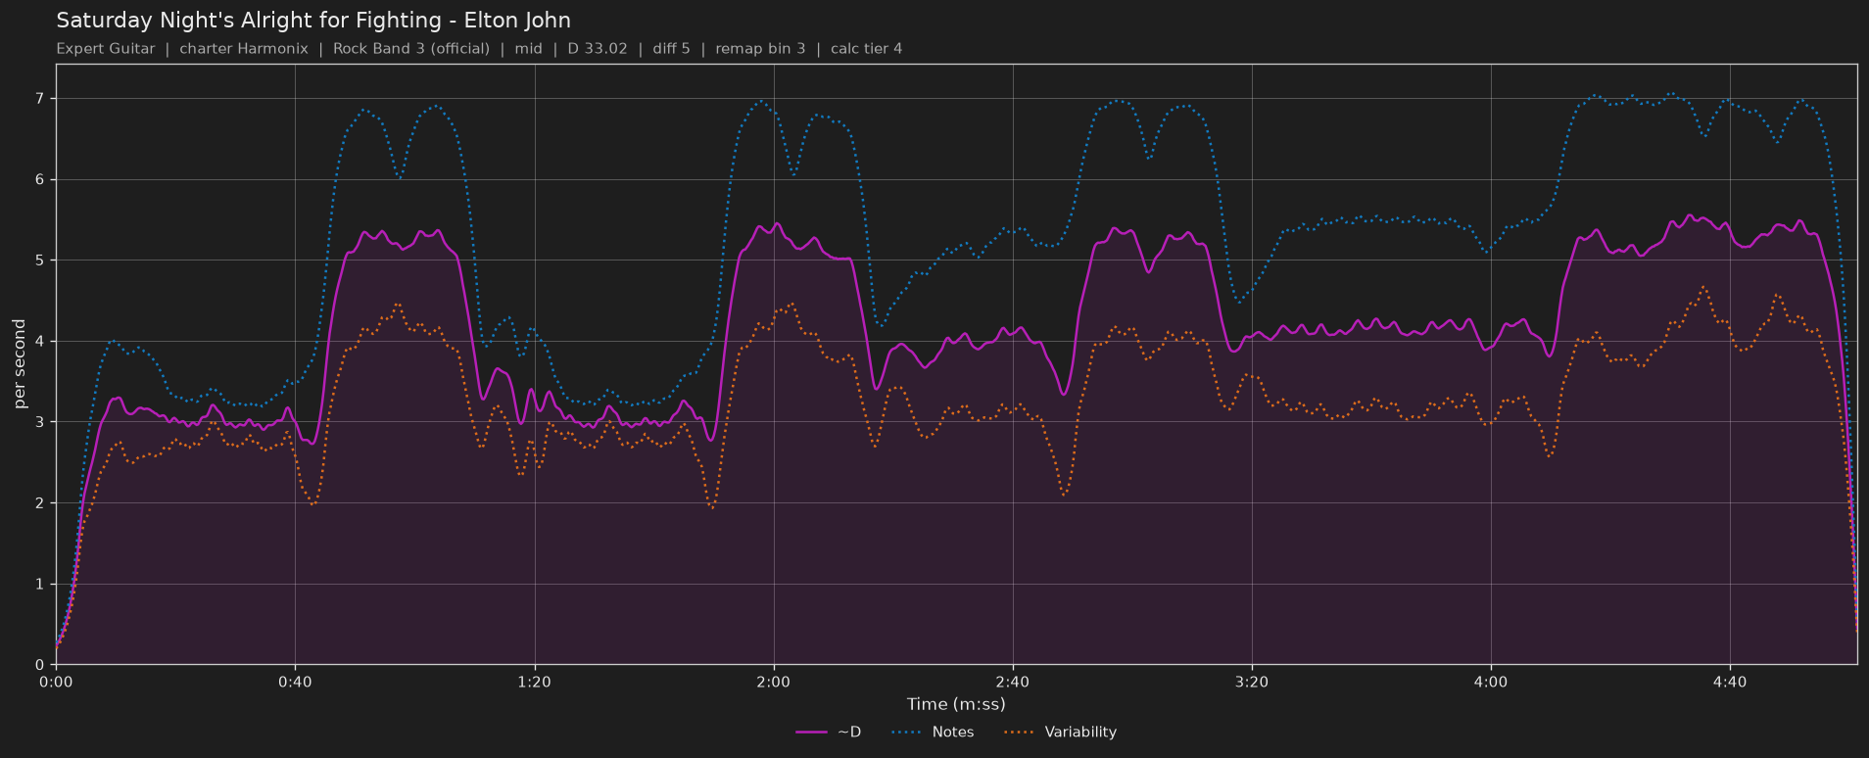1869x758 pixels.
Task: Click the y-axis tick label 1
Action: pyautogui.click(x=40, y=584)
